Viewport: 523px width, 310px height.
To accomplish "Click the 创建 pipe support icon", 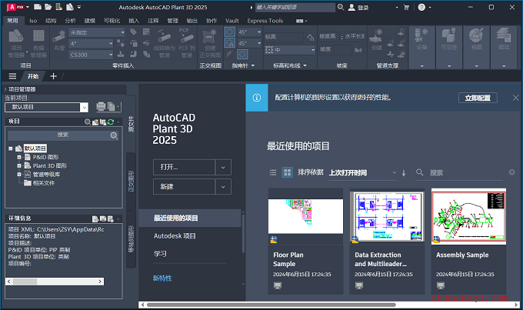I will 377,39.
